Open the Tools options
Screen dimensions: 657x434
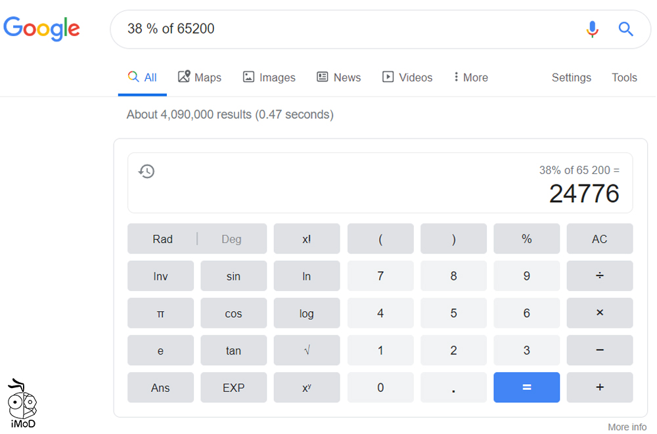point(623,77)
